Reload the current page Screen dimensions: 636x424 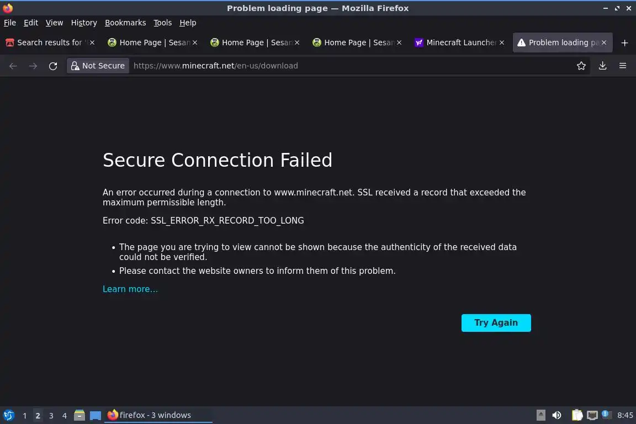tap(53, 66)
